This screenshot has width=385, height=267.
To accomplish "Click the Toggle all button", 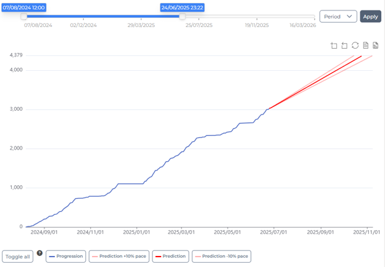I will (18, 257).
